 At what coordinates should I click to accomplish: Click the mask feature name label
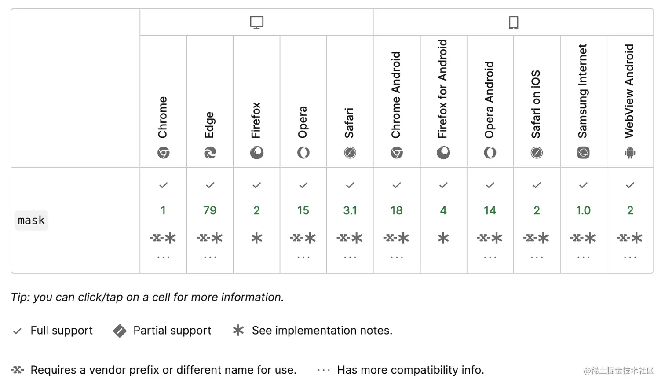click(31, 220)
